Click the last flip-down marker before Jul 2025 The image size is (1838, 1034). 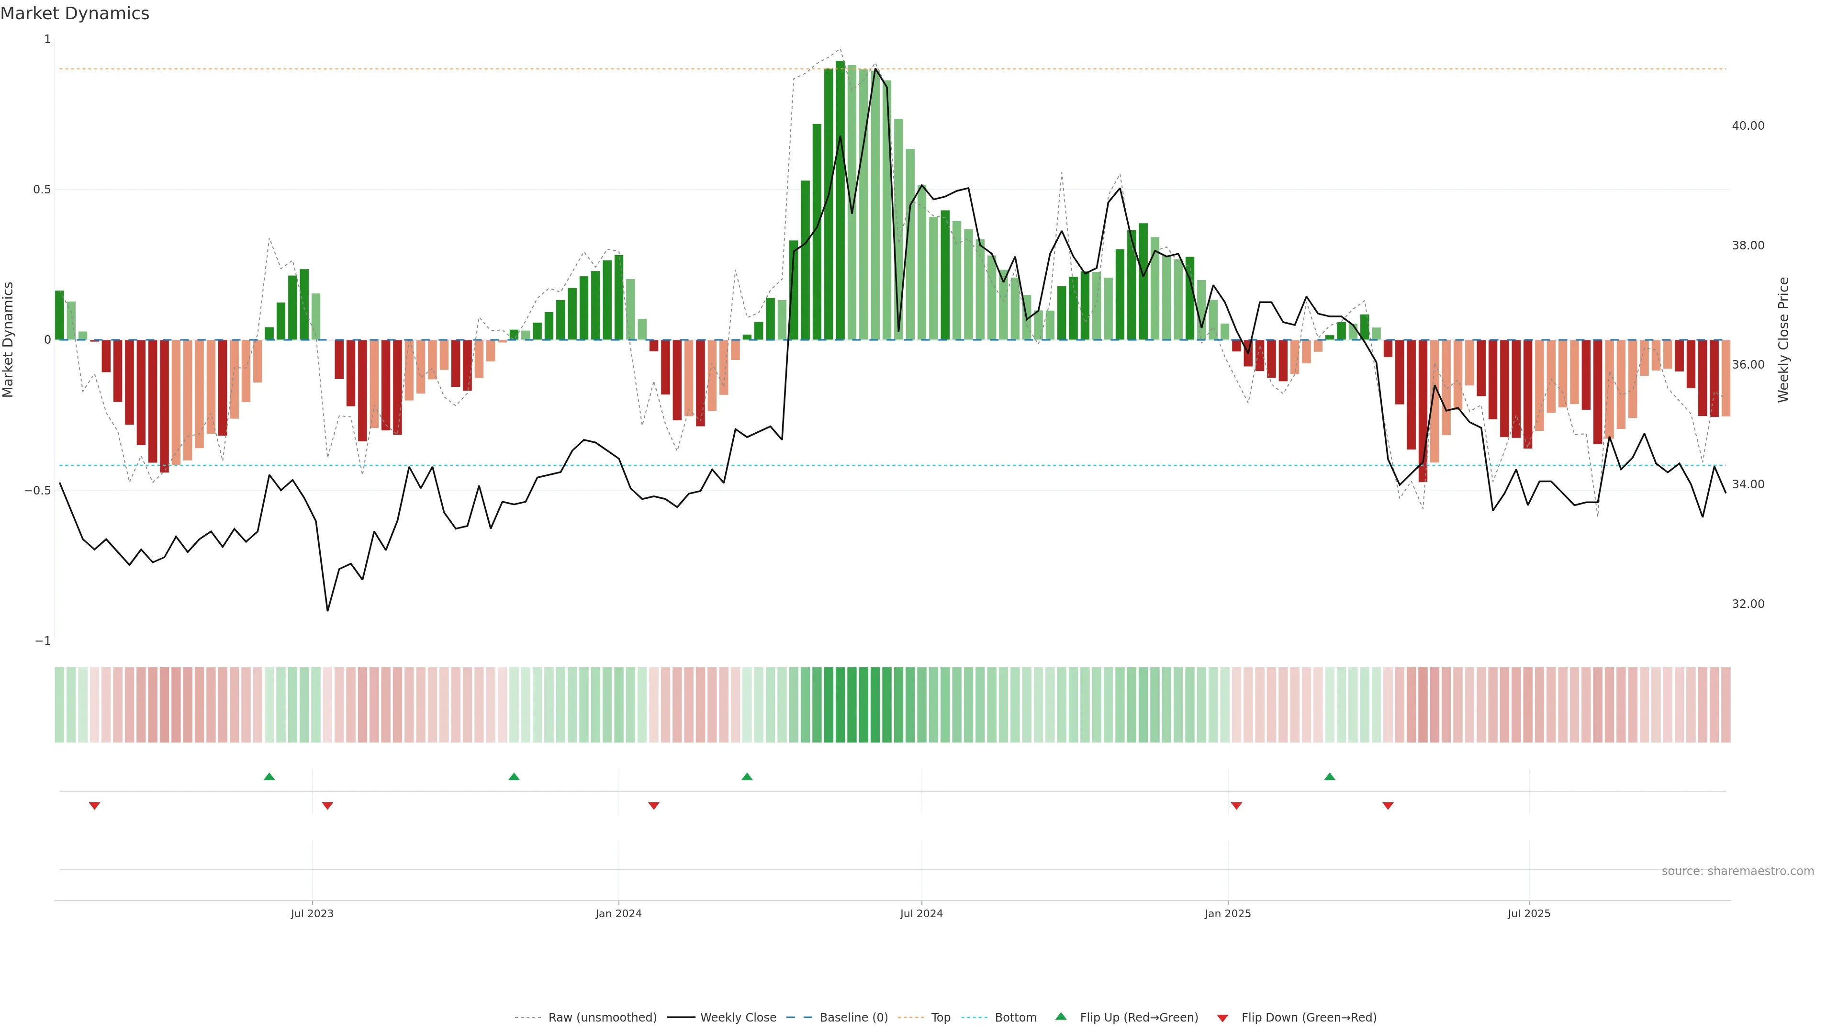point(1388,806)
